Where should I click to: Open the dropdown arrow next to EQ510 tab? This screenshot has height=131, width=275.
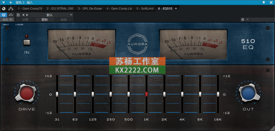176,8
